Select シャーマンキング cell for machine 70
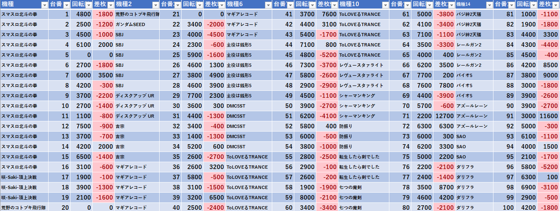The width and height of the screenshot is (560, 211). (x=364, y=106)
